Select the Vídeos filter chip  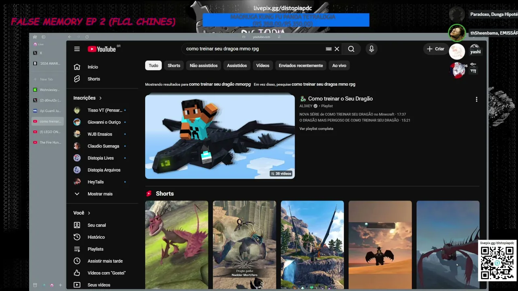tap(263, 65)
